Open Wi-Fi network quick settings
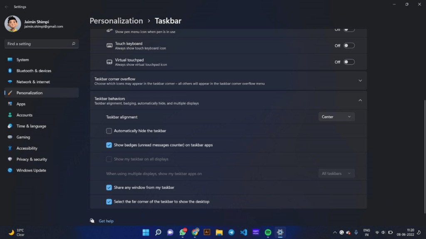426x239 pixels. pos(377,232)
